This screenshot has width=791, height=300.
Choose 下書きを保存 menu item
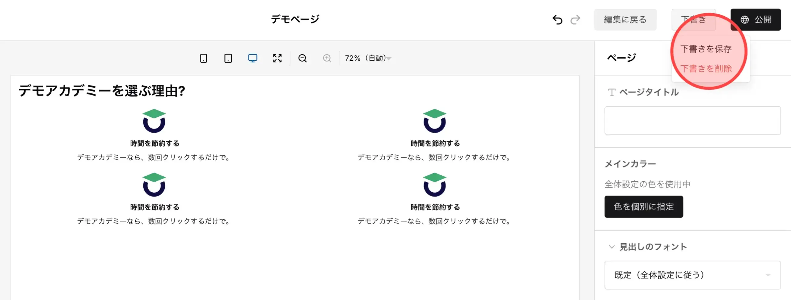706,49
